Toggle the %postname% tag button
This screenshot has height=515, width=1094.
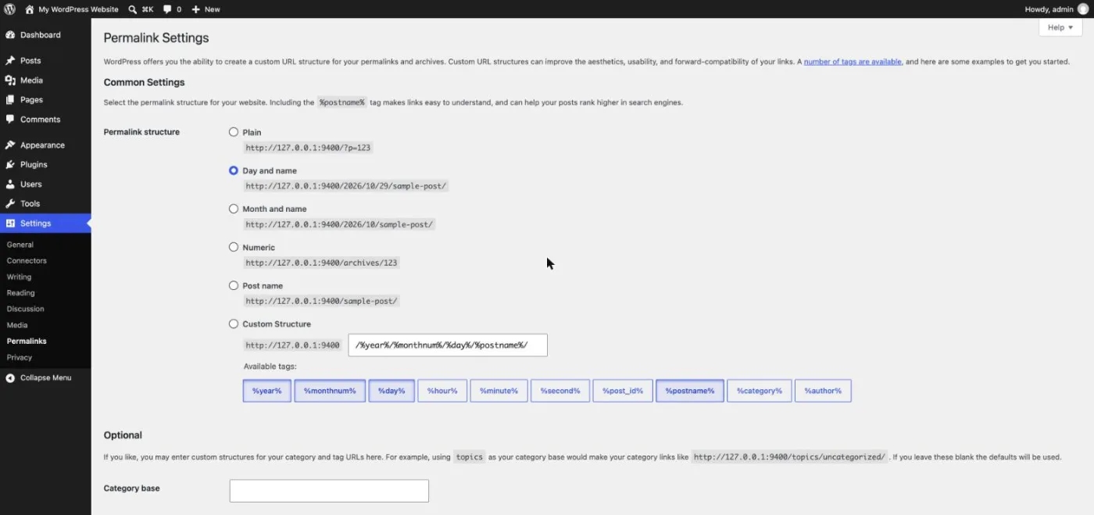(x=690, y=391)
